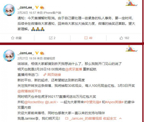Viewport: 144px width, 122px height.
Task: Open the #守望先锋# hashtag topic
Action: (x=92, y=102)
